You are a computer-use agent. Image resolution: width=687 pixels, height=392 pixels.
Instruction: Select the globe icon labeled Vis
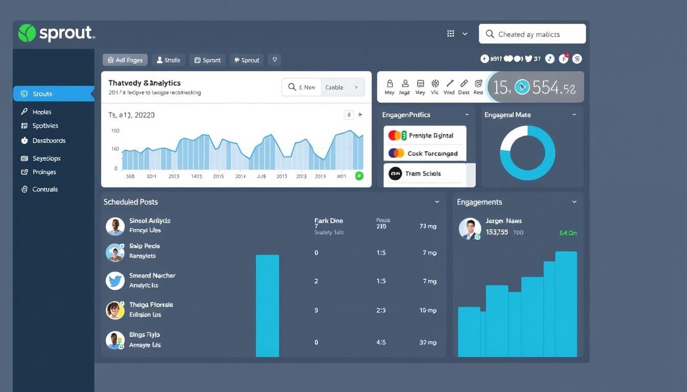435,84
